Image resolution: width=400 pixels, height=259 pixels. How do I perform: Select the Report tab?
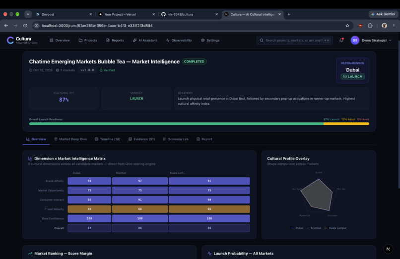204,139
